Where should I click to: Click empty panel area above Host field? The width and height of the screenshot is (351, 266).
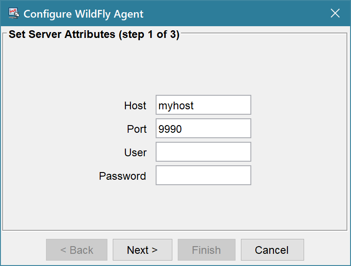pos(175,67)
